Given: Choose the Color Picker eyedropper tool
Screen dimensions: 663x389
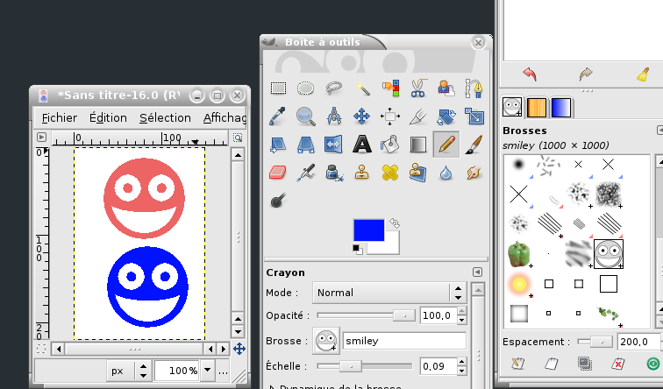Looking at the screenshot, I should pyautogui.click(x=278, y=116).
